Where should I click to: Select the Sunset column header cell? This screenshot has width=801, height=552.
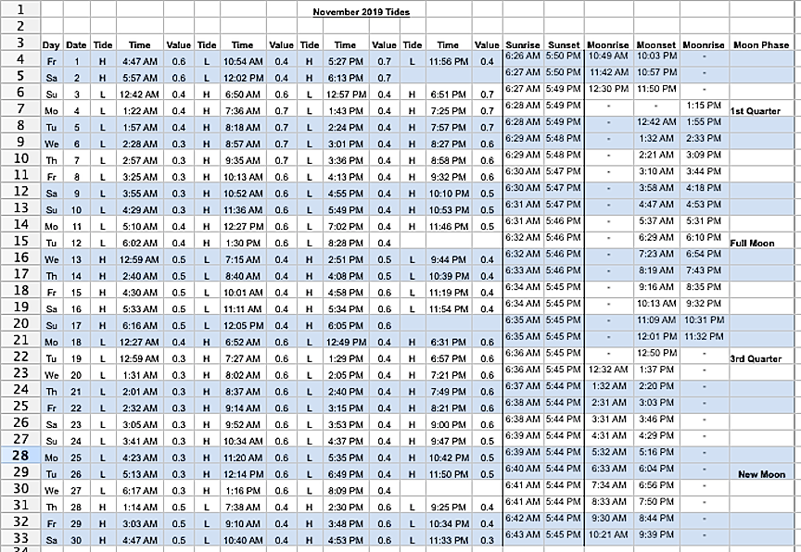tap(564, 44)
